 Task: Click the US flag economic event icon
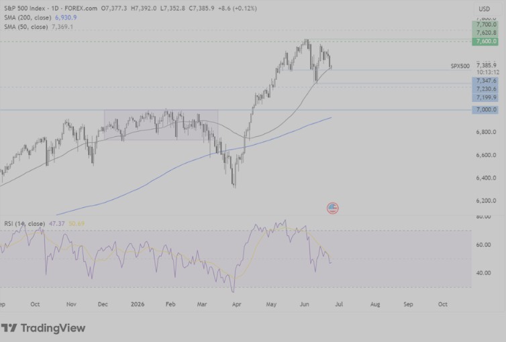(x=332, y=208)
